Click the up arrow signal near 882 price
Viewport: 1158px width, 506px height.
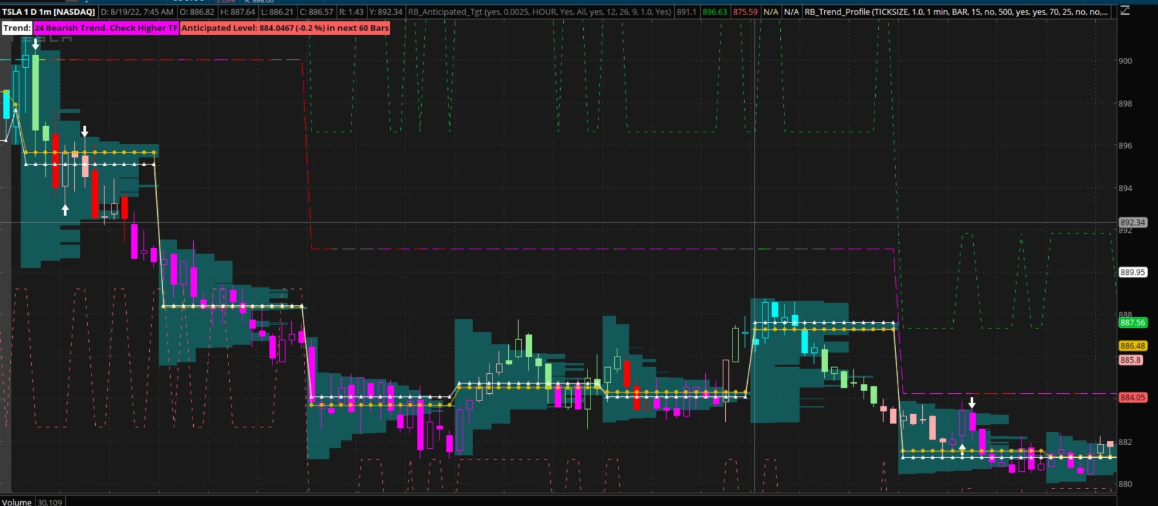[x=962, y=449]
